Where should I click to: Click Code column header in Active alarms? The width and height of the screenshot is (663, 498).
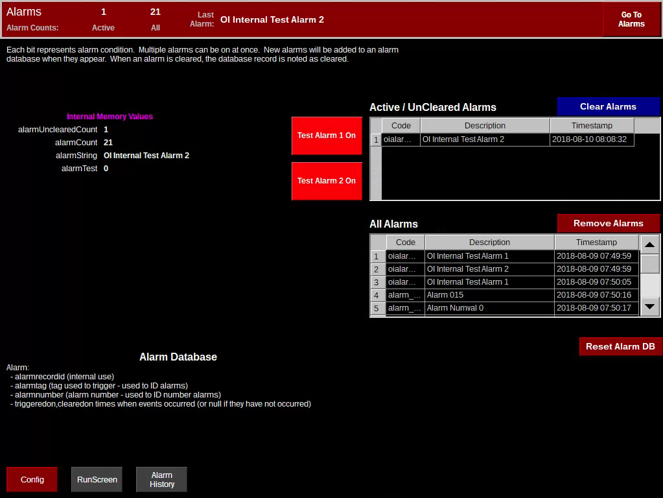[x=401, y=126]
